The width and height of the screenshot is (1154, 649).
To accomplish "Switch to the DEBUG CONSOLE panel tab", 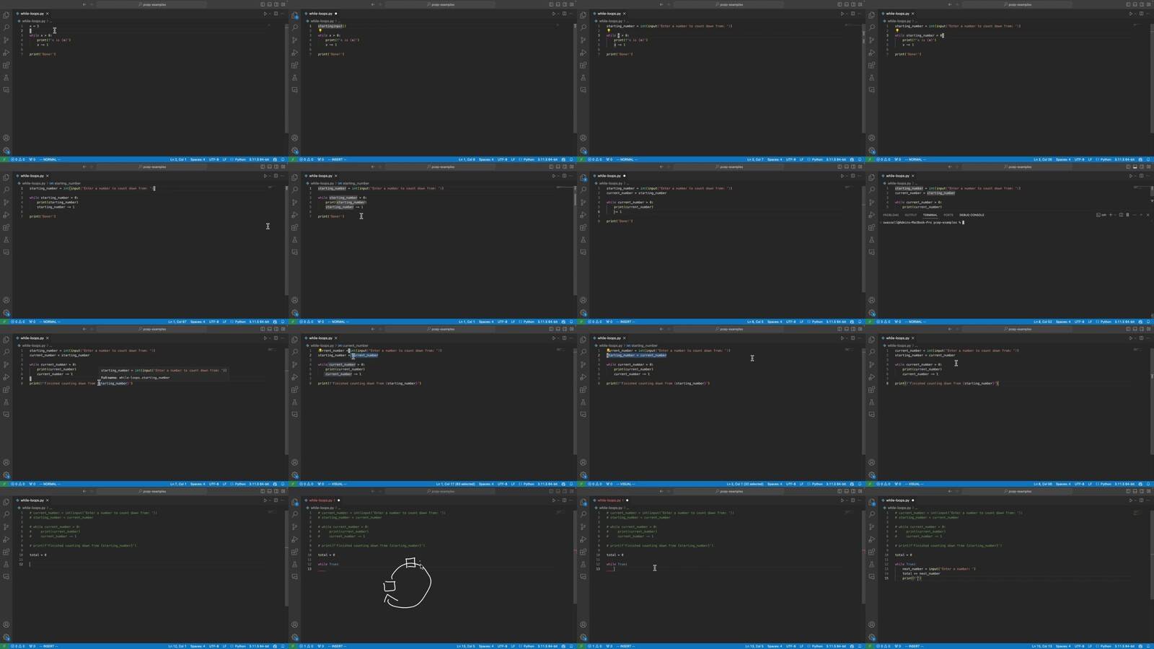I will pyautogui.click(x=972, y=215).
